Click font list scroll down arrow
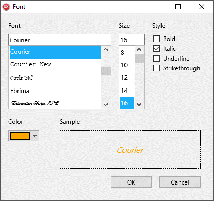Image resolution: width=214 pixels, height=201 pixels. coord(106,104)
